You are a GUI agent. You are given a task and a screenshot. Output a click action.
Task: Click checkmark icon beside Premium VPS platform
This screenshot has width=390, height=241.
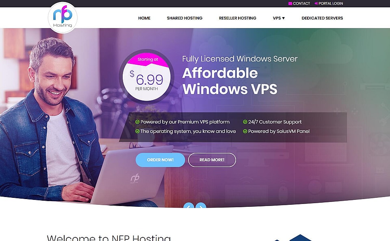tap(137, 122)
